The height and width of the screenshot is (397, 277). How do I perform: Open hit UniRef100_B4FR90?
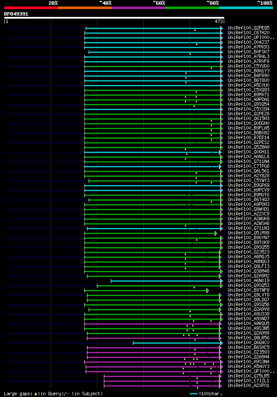[x=248, y=76]
